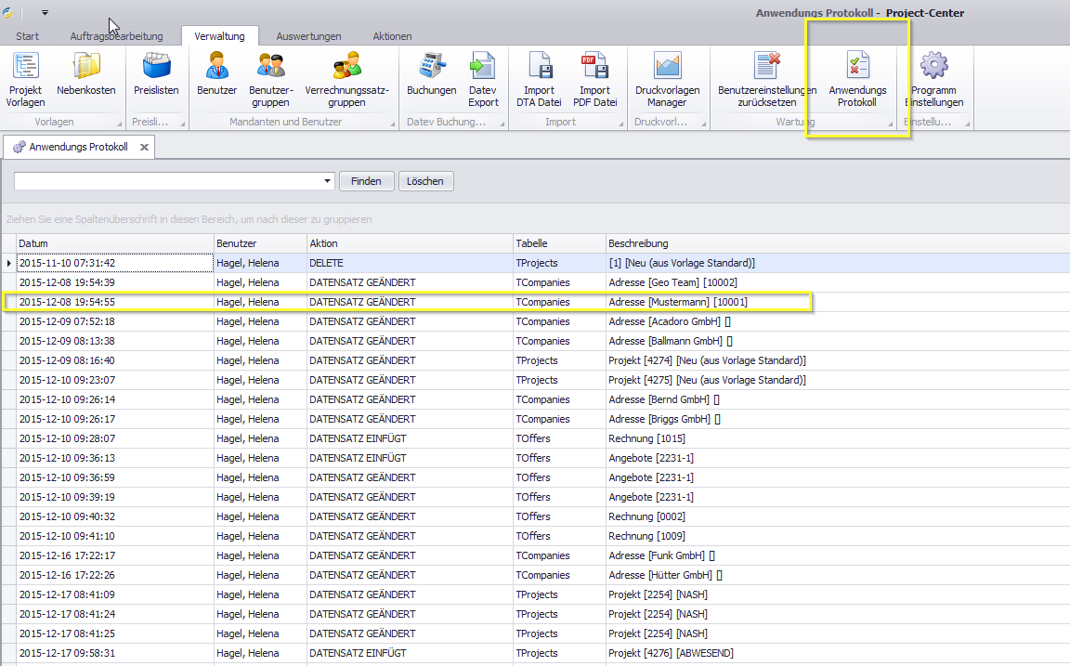Screen dimensions: 1070x666
Task: Expand the Vorlagen group dialog launcher
Action: (x=119, y=124)
